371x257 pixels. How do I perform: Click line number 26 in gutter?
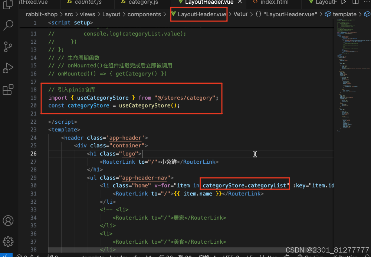33,154
